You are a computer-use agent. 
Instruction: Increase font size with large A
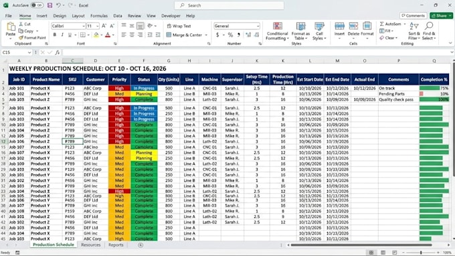(104, 26)
